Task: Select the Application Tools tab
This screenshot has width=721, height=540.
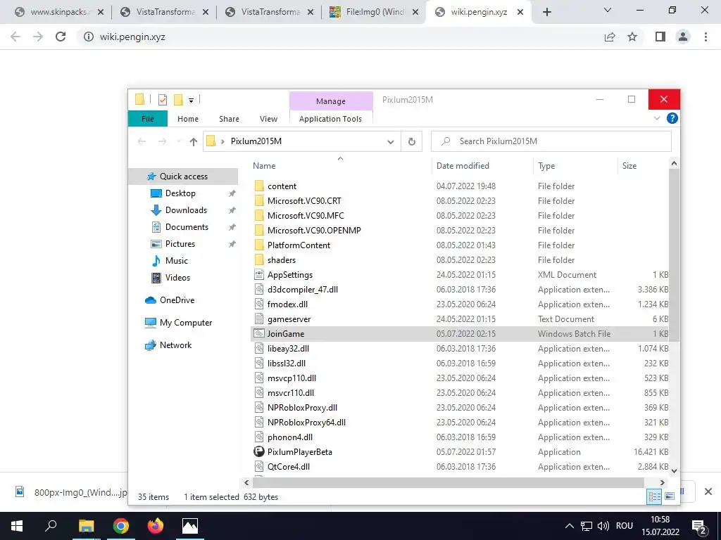Action: coord(331,119)
